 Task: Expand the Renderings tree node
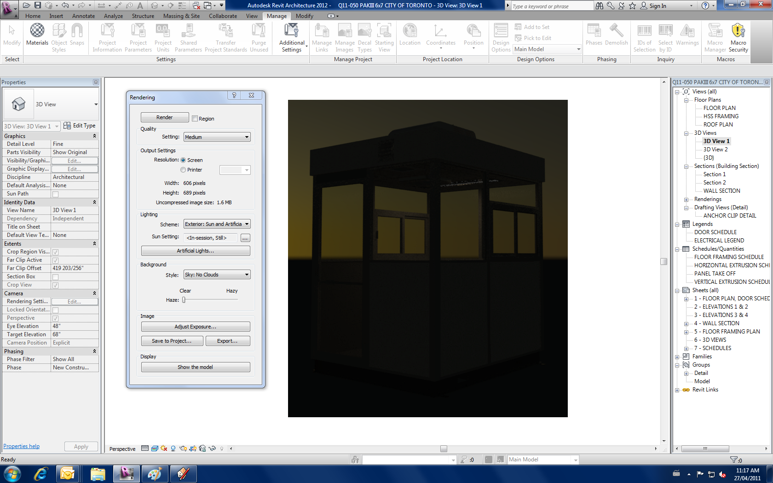point(686,200)
